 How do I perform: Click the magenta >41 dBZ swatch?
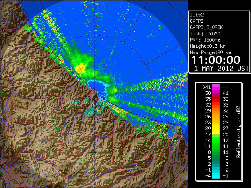215,87
